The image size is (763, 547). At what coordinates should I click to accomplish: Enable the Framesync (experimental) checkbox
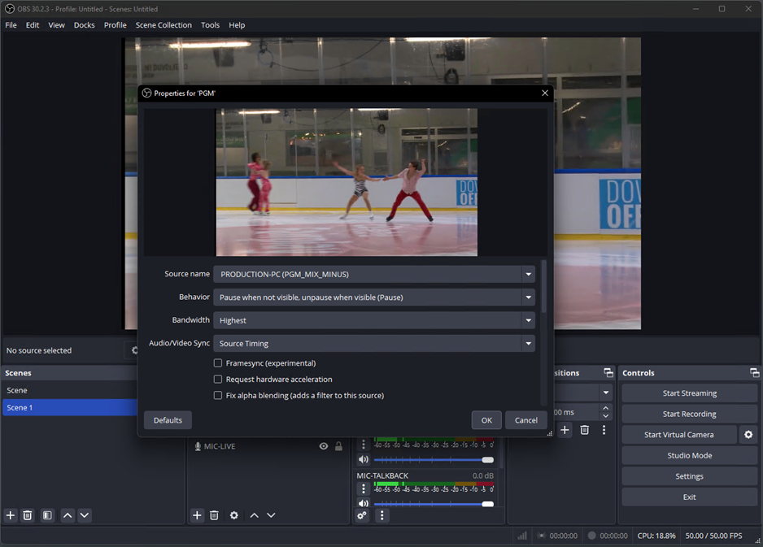click(218, 363)
